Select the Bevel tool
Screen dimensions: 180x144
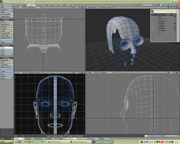(x=7, y=22)
